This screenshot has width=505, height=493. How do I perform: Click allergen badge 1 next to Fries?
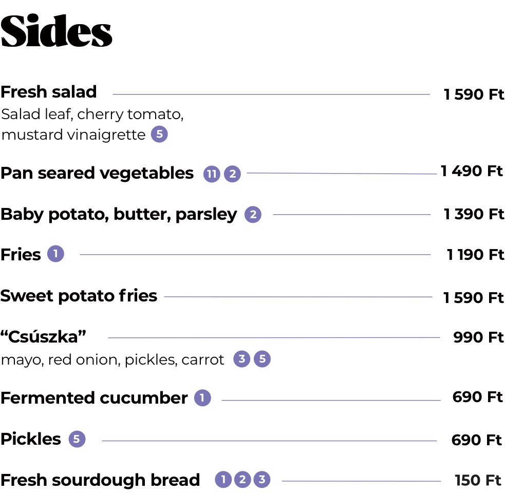click(55, 254)
